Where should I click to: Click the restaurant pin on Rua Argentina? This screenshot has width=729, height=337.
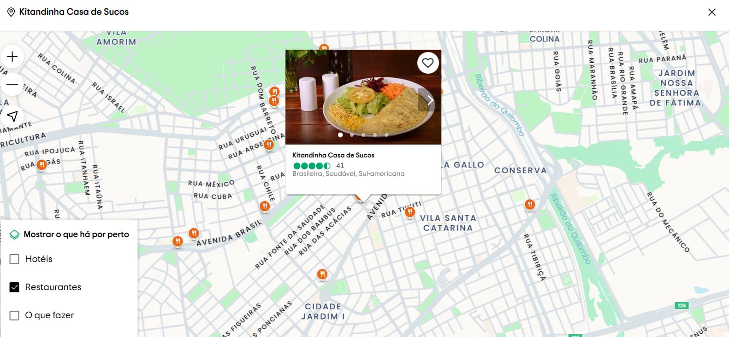[x=268, y=145]
